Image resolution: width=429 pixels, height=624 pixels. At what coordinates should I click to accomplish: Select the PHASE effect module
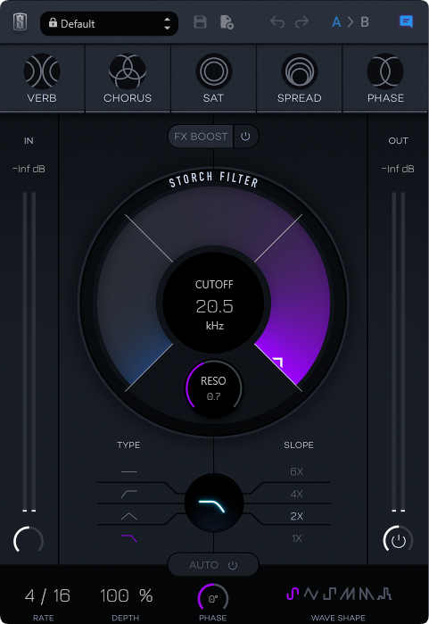(x=385, y=79)
